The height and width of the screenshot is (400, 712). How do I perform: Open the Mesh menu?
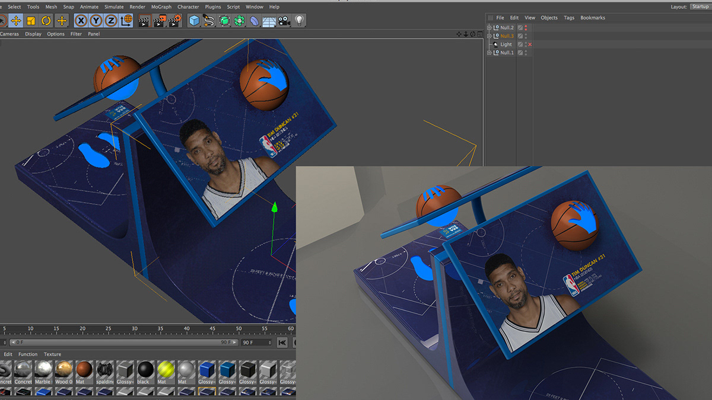(51, 7)
